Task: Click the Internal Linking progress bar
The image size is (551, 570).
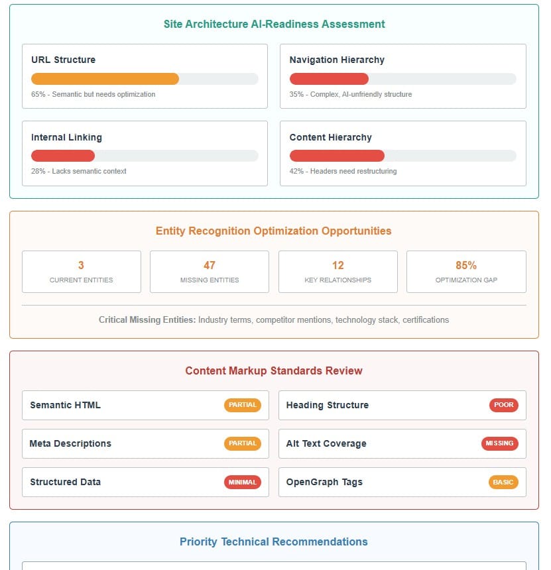Action: click(145, 156)
